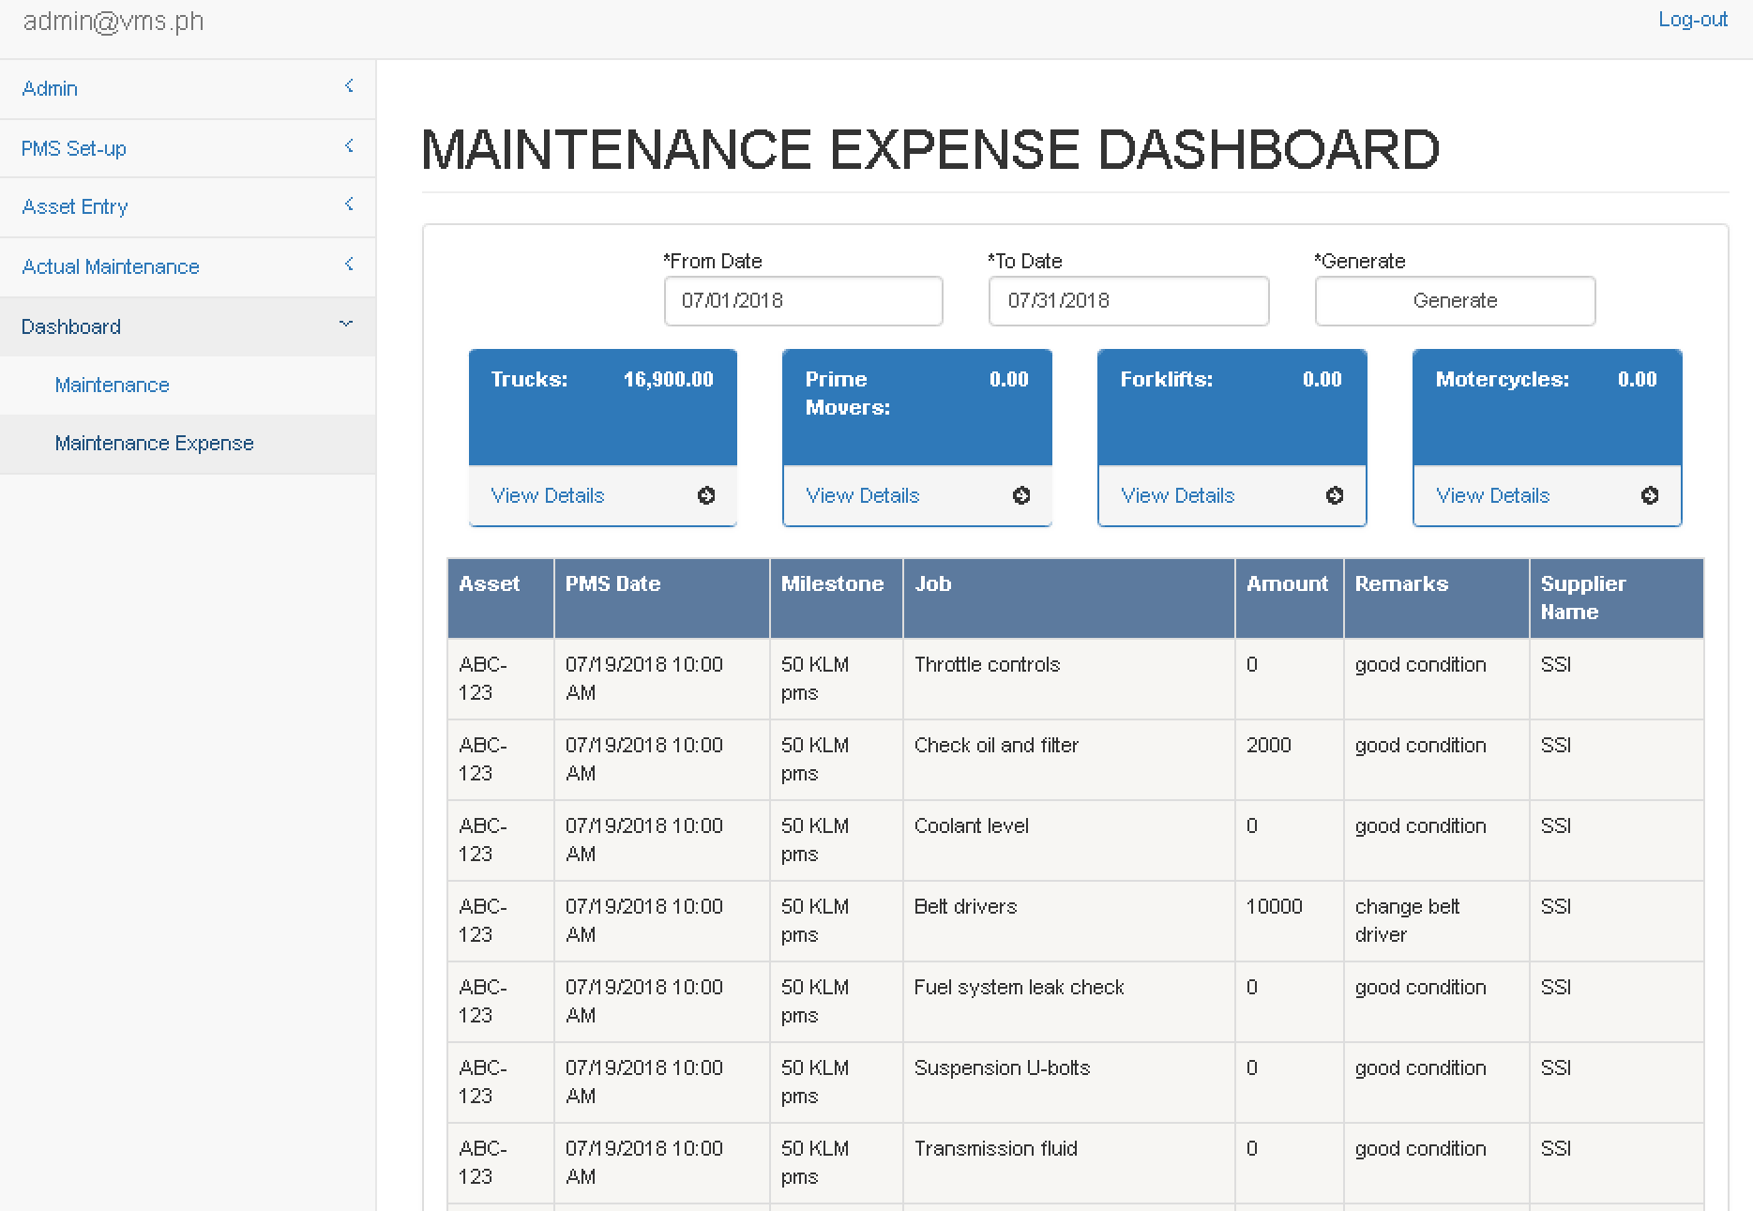The width and height of the screenshot is (1753, 1211).
Task: Expand the Asset Entry chevron
Action: pos(349,204)
